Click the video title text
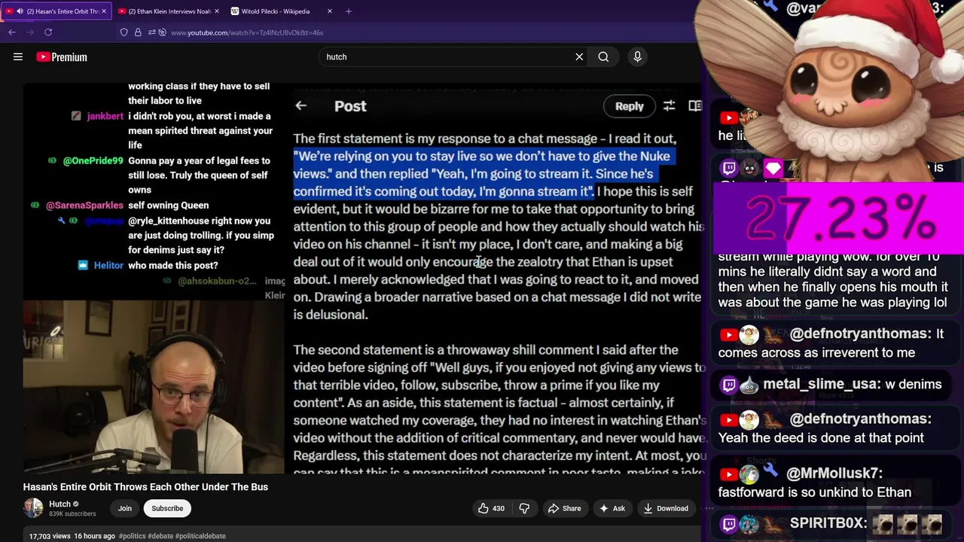The height and width of the screenshot is (542, 964). pyautogui.click(x=145, y=487)
